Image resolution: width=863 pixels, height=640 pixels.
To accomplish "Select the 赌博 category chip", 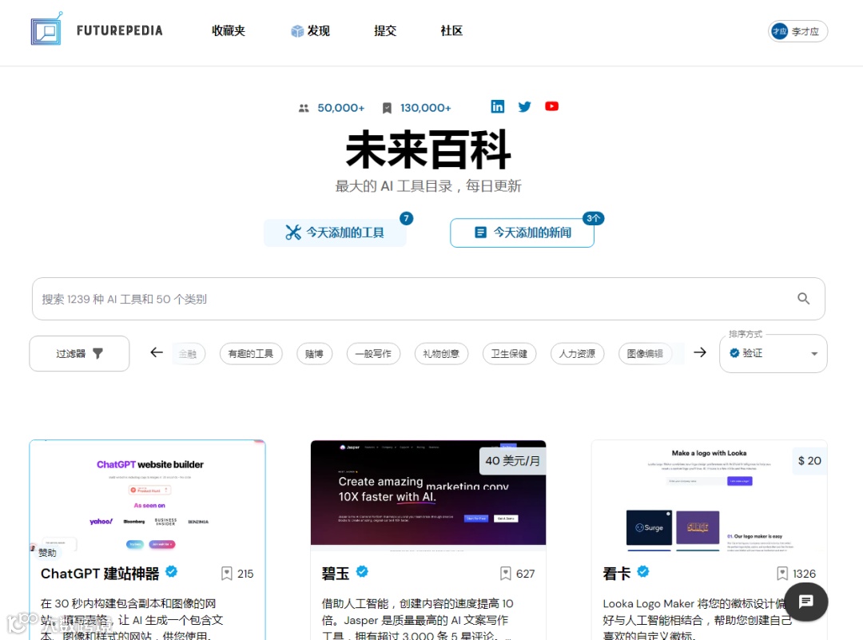I will pyautogui.click(x=314, y=353).
